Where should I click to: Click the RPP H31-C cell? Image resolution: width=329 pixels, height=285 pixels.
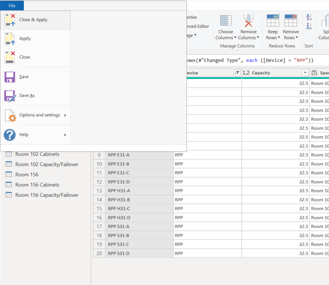[x=139, y=209]
